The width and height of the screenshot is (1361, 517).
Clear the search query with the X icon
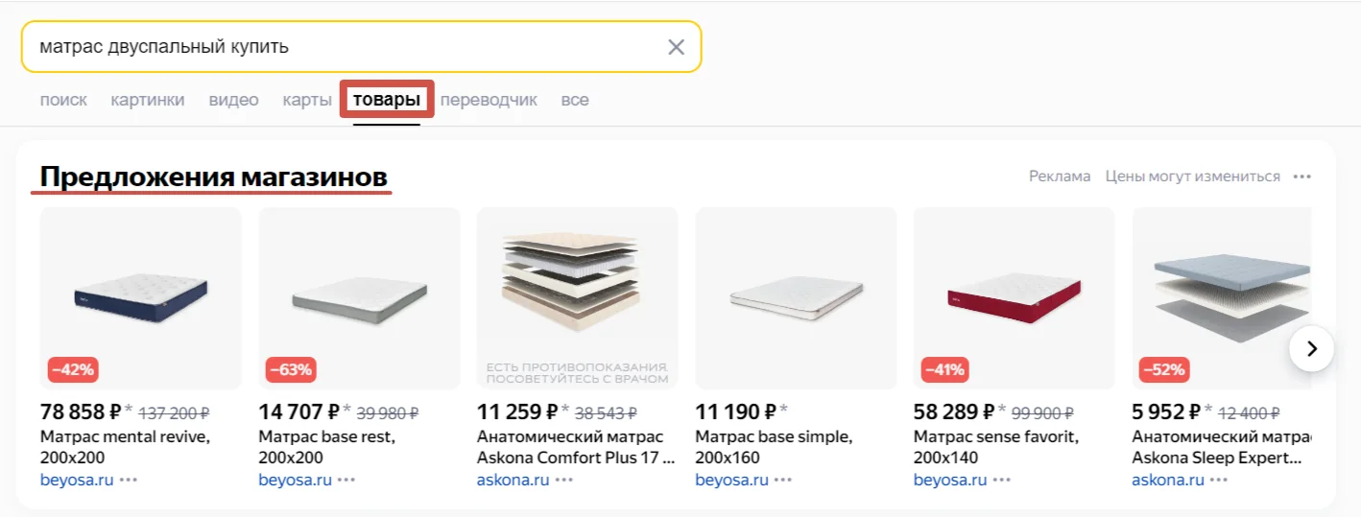[x=677, y=47]
